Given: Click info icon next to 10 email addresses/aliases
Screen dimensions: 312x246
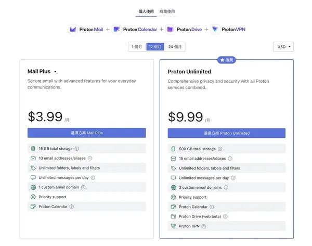Looking at the screenshot, I should (90, 158).
